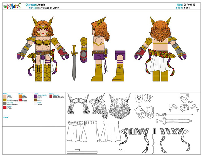Click the OTHER section heading
This screenshot has height=157, width=203.
tap(6, 117)
